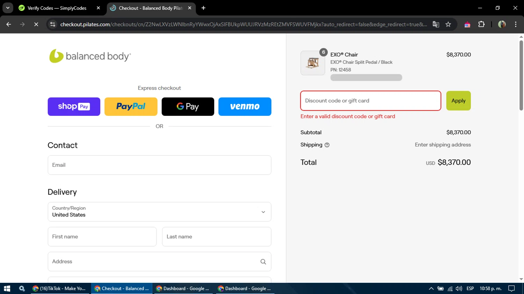Viewport: 524px width, 294px height.
Task: Open the Chrome profile avatar
Action: point(502,24)
